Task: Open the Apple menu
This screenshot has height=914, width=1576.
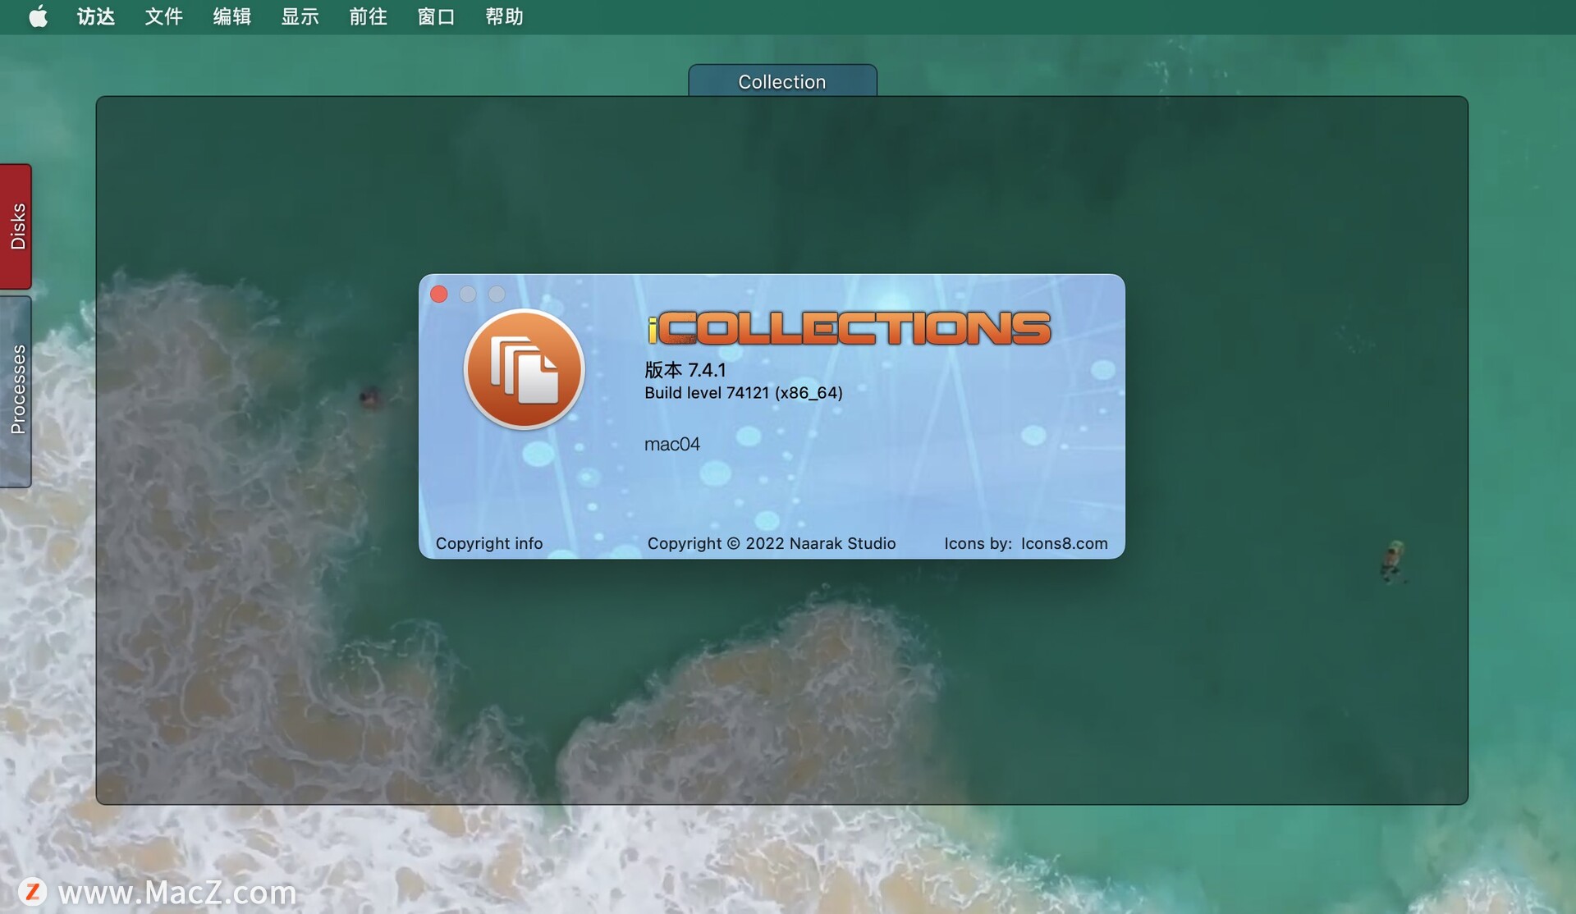Action: 38,16
